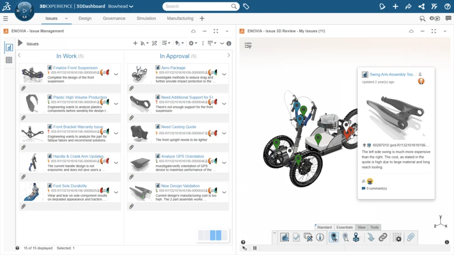Expand New Design Validation card chevron
Image resolution: width=454 pixels, height=255 pixels.
tap(224, 192)
